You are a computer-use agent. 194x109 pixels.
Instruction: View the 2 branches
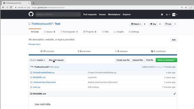84,51
